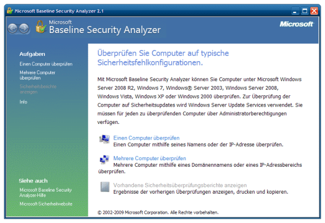Click the Microsoft logo in the banner
This screenshot has width=325, height=223.
click(296, 24)
